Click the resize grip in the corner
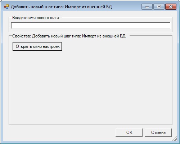The width and height of the screenshot is (180, 144). 175,139
